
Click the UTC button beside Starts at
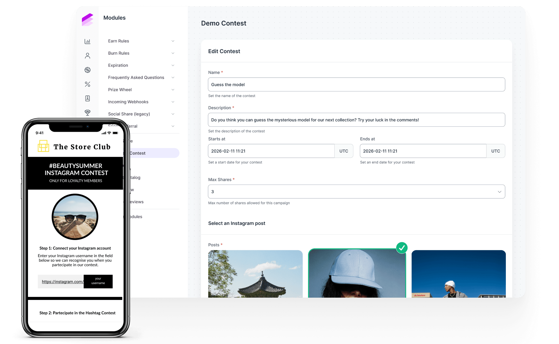[344, 151]
